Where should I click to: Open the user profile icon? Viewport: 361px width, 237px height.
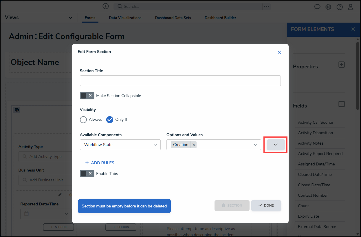coord(351,7)
